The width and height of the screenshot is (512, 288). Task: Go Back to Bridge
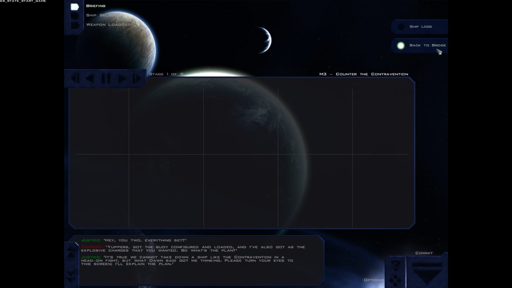point(428,45)
